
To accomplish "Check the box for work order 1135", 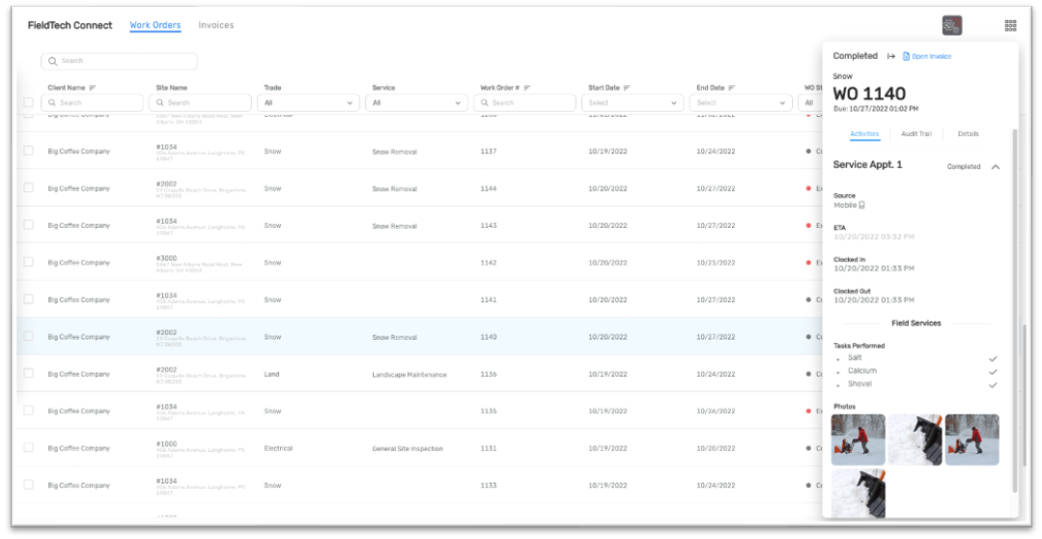I will 28,411.
